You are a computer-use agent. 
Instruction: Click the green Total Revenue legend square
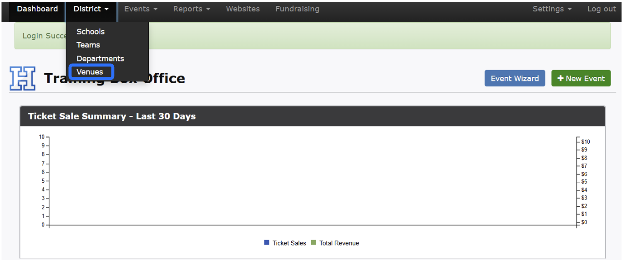pos(314,243)
